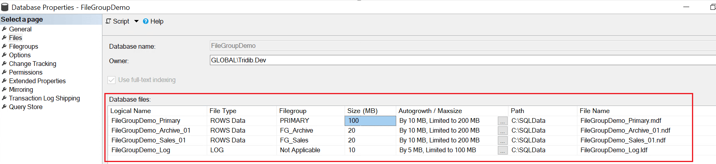
Task: Click the Autogrowth / Maxsize column header
Action: 452,111
